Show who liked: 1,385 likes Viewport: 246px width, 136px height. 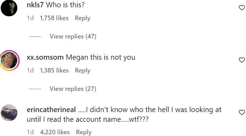click(54, 70)
